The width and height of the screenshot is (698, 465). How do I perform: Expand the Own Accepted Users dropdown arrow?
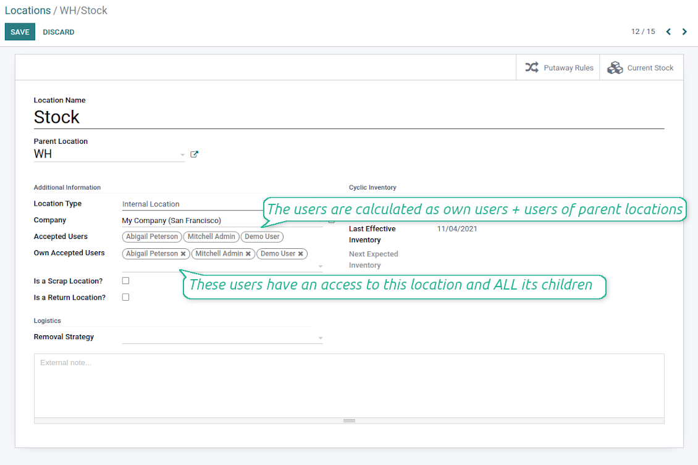pyautogui.click(x=321, y=267)
